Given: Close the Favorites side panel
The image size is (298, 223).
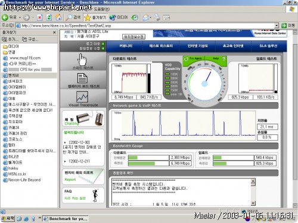Looking at the screenshot, I should [x=54, y=32].
